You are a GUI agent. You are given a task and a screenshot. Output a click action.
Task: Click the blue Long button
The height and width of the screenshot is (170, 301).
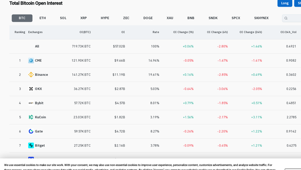click(x=285, y=3)
